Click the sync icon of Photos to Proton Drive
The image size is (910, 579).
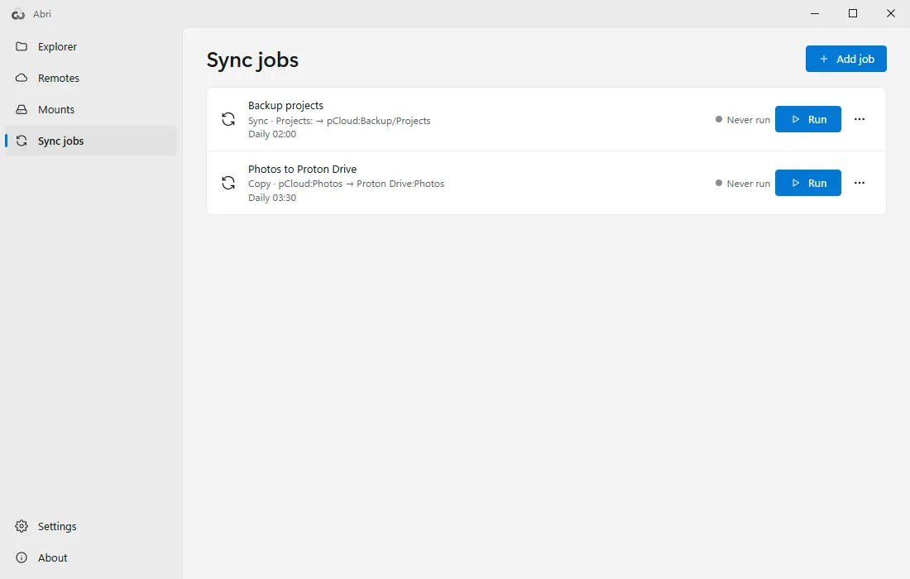pyautogui.click(x=228, y=183)
